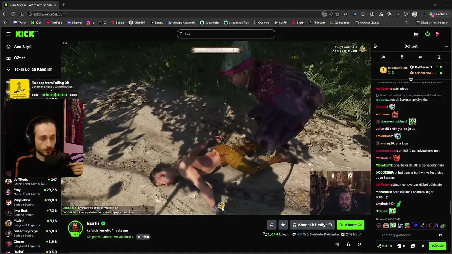
Task: Open Closer channel in sidebar
Action: click(x=31, y=244)
